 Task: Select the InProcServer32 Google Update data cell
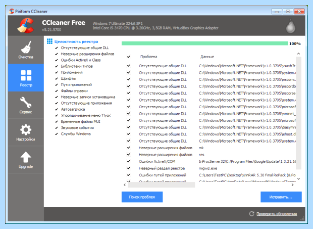pos(247,161)
